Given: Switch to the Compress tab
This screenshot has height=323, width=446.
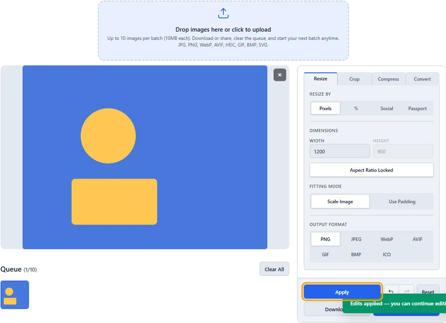Looking at the screenshot, I should [388, 79].
